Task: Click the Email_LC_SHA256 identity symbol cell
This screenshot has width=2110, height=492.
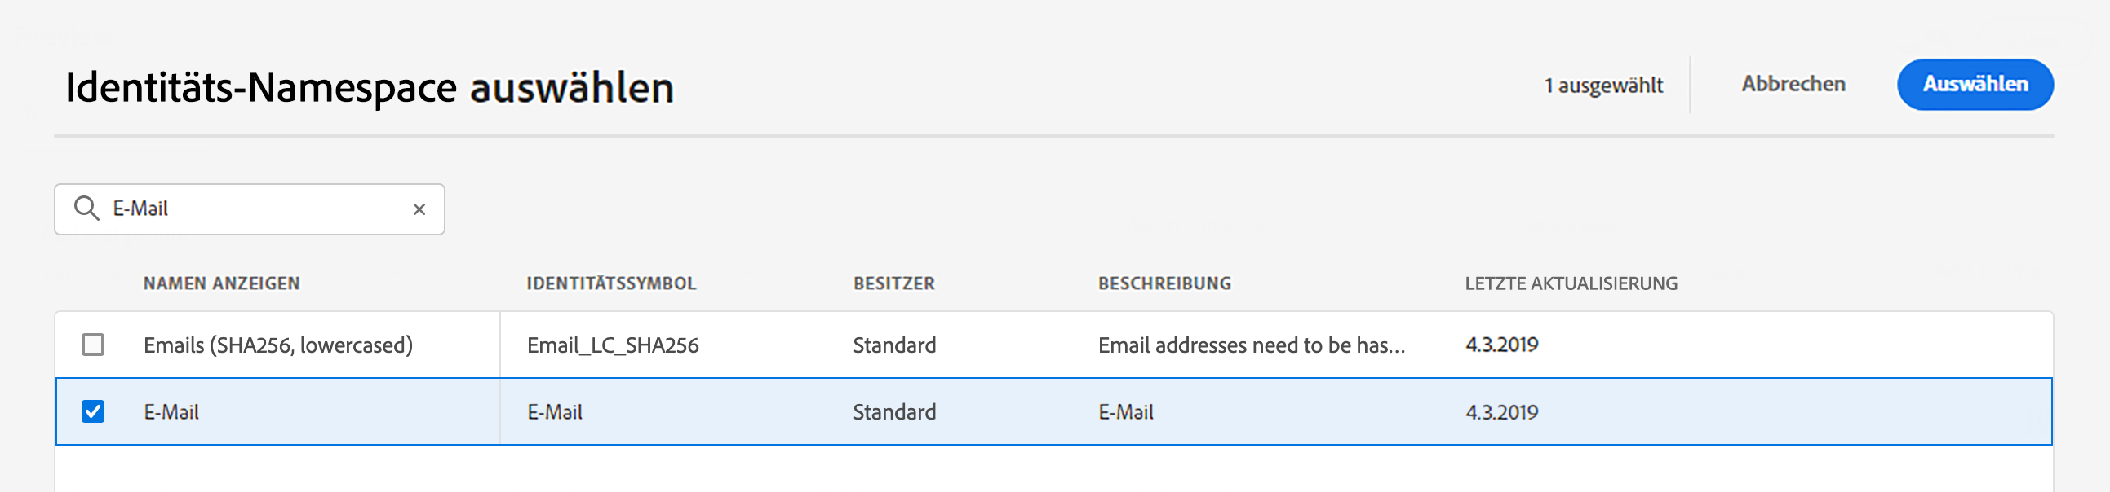Action: tap(613, 345)
